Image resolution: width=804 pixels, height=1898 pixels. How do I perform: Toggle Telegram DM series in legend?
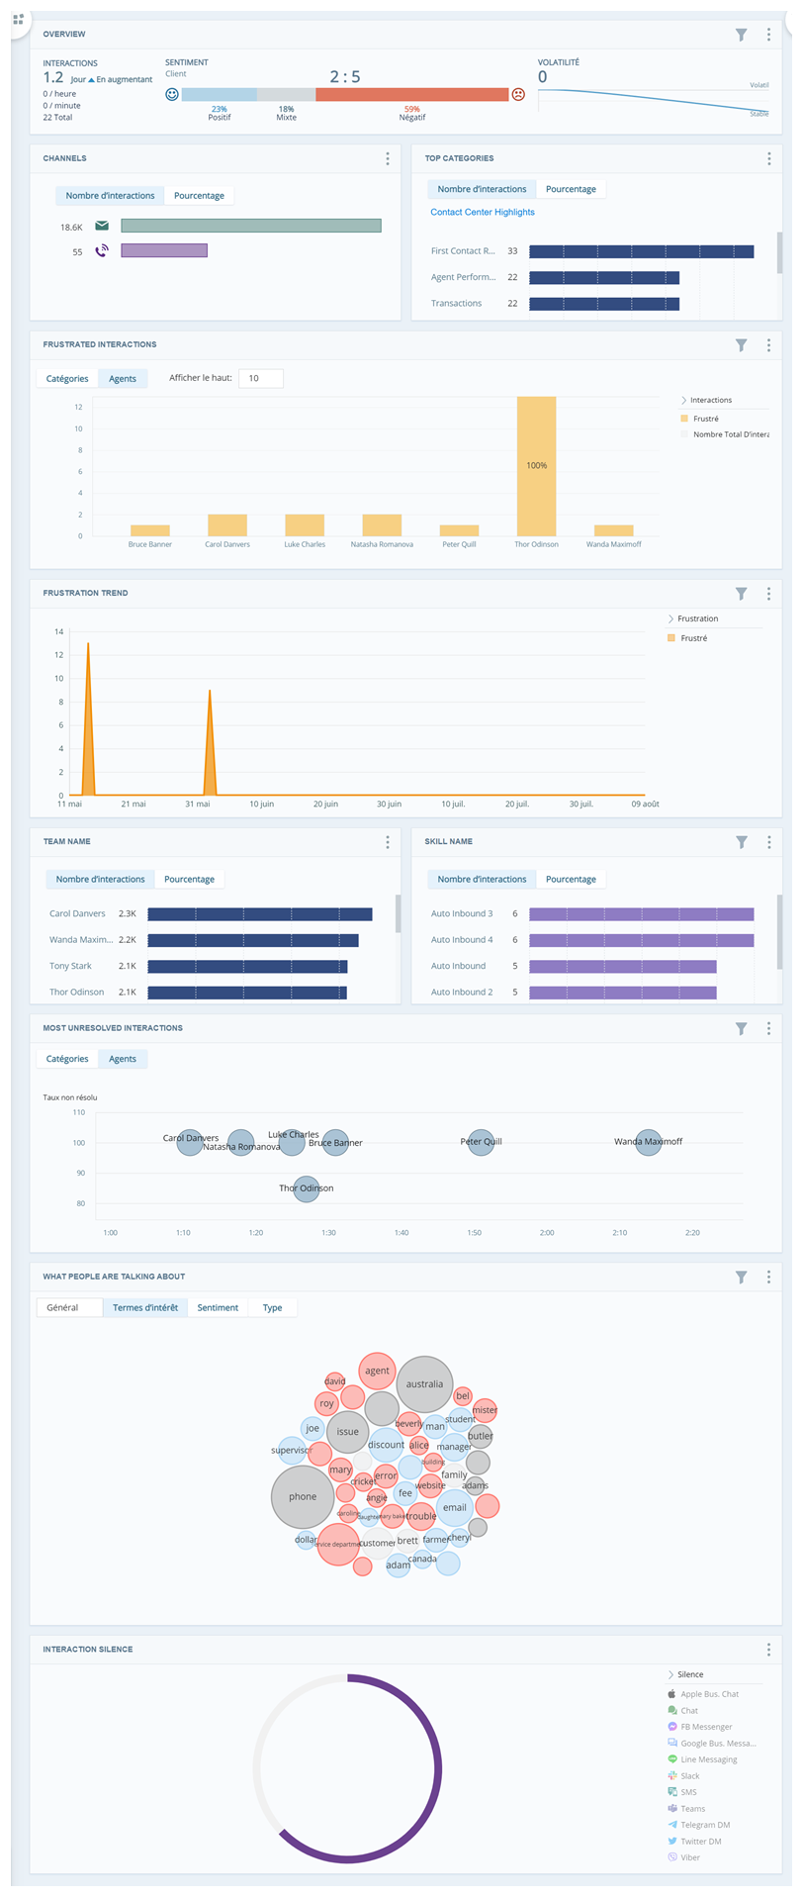tap(699, 1825)
